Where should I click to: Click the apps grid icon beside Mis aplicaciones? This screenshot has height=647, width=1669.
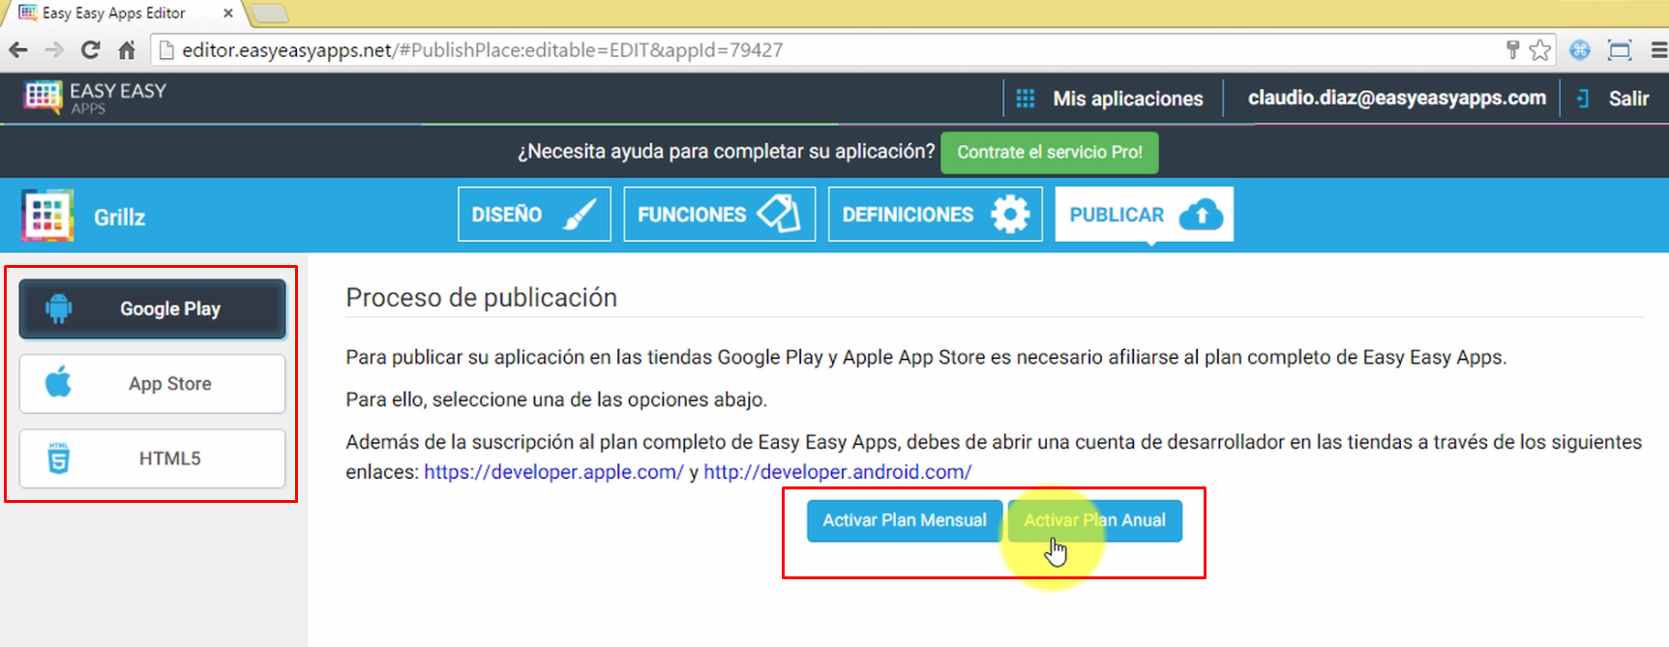(x=1026, y=99)
